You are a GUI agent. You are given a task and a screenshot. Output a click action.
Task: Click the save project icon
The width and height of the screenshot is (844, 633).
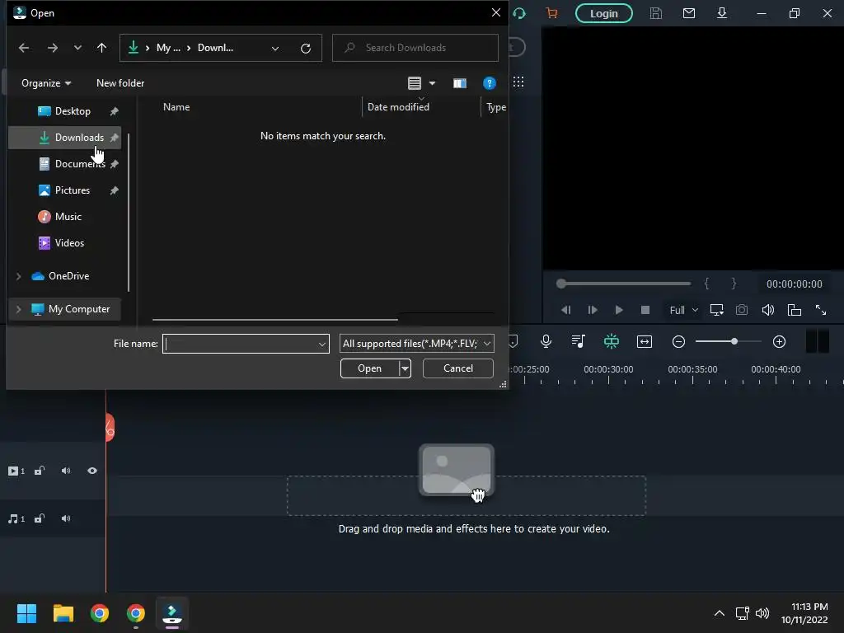coord(655,13)
